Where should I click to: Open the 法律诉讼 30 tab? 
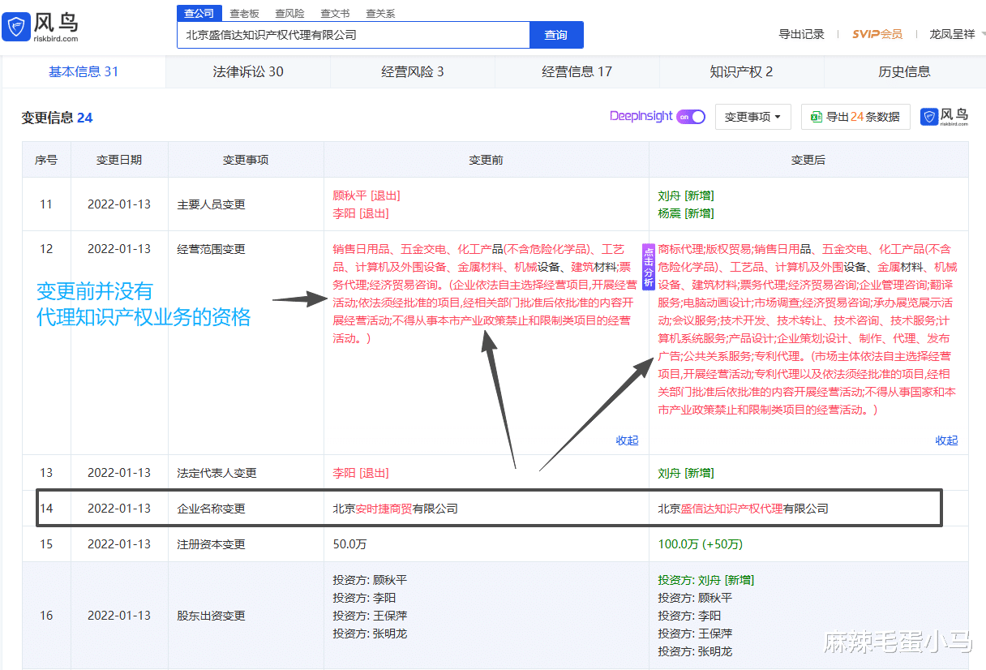[x=248, y=71]
